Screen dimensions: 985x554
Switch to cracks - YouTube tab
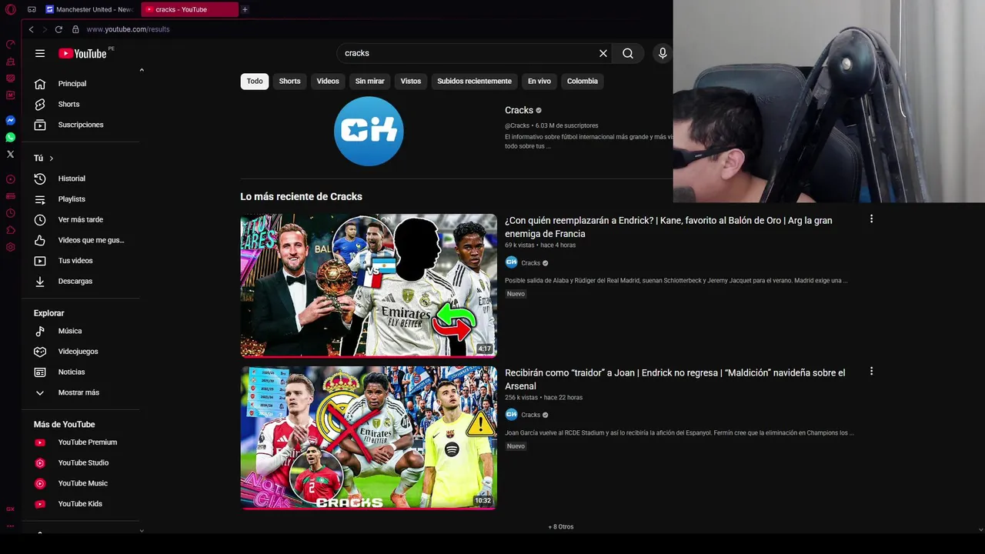pyautogui.click(x=189, y=9)
